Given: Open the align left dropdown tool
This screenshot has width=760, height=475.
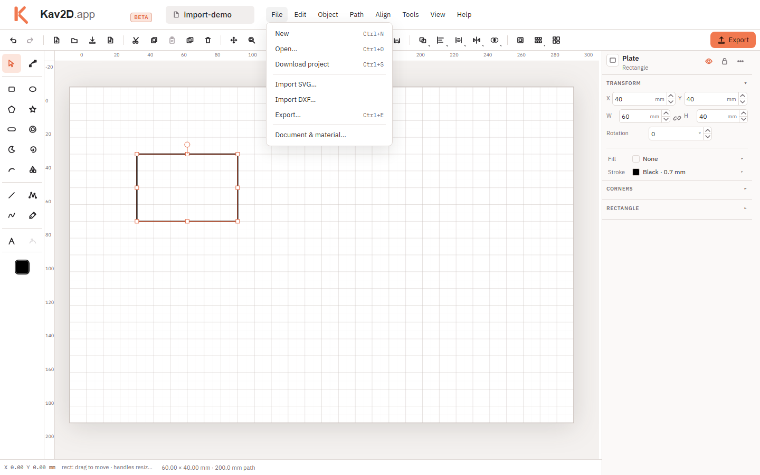Looking at the screenshot, I should pyautogui.click(x=441, y=40).
